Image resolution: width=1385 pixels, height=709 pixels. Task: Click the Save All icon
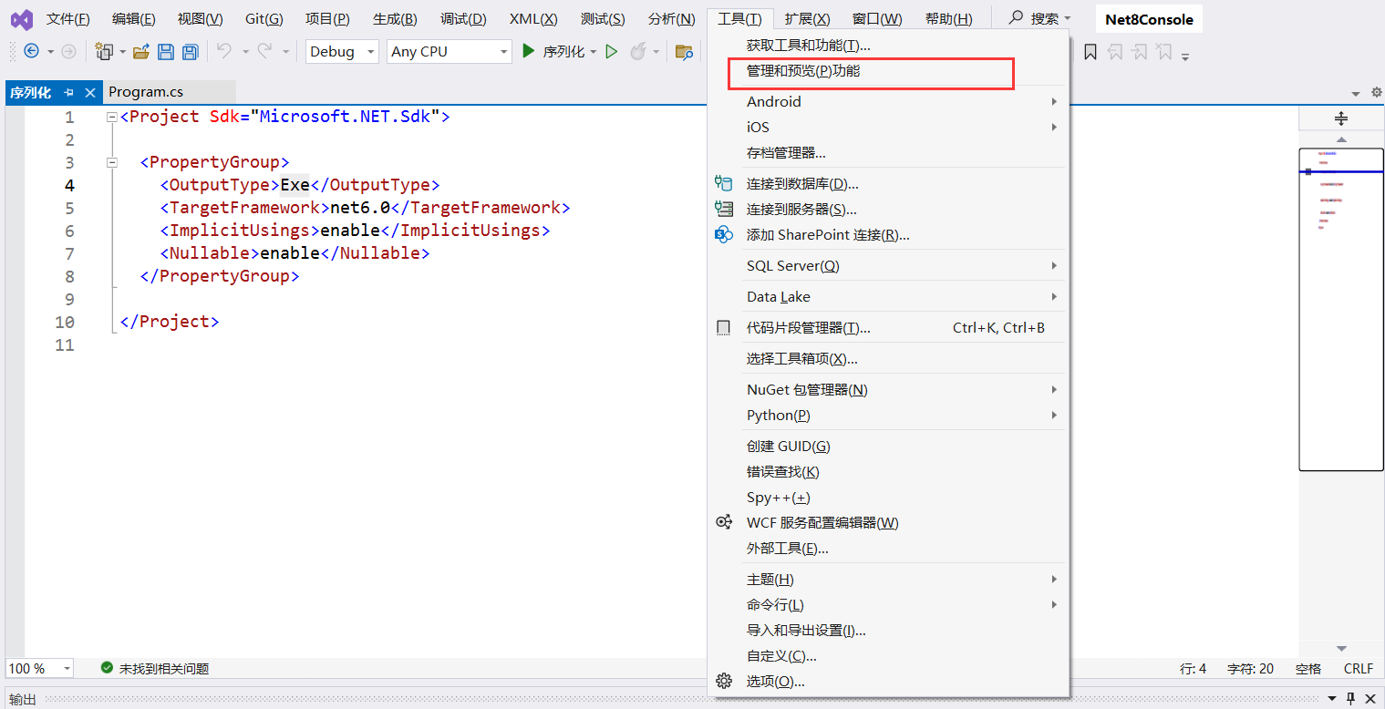pyautogui.click(x=190, y=52)
